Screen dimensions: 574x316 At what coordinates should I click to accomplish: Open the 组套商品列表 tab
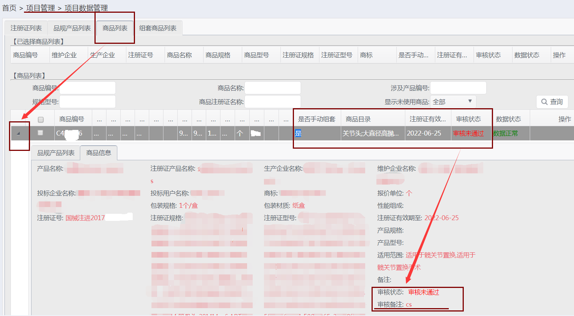(x=158, y=28)
